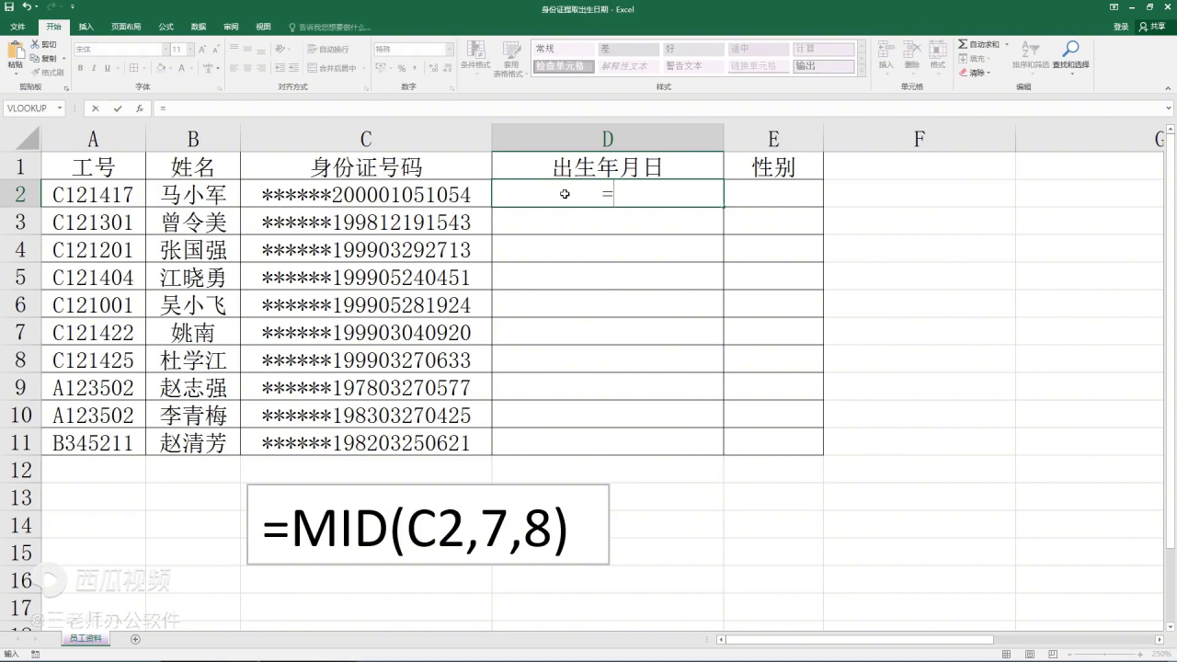Switch to 插入 Insert tab

coord(86,27)
